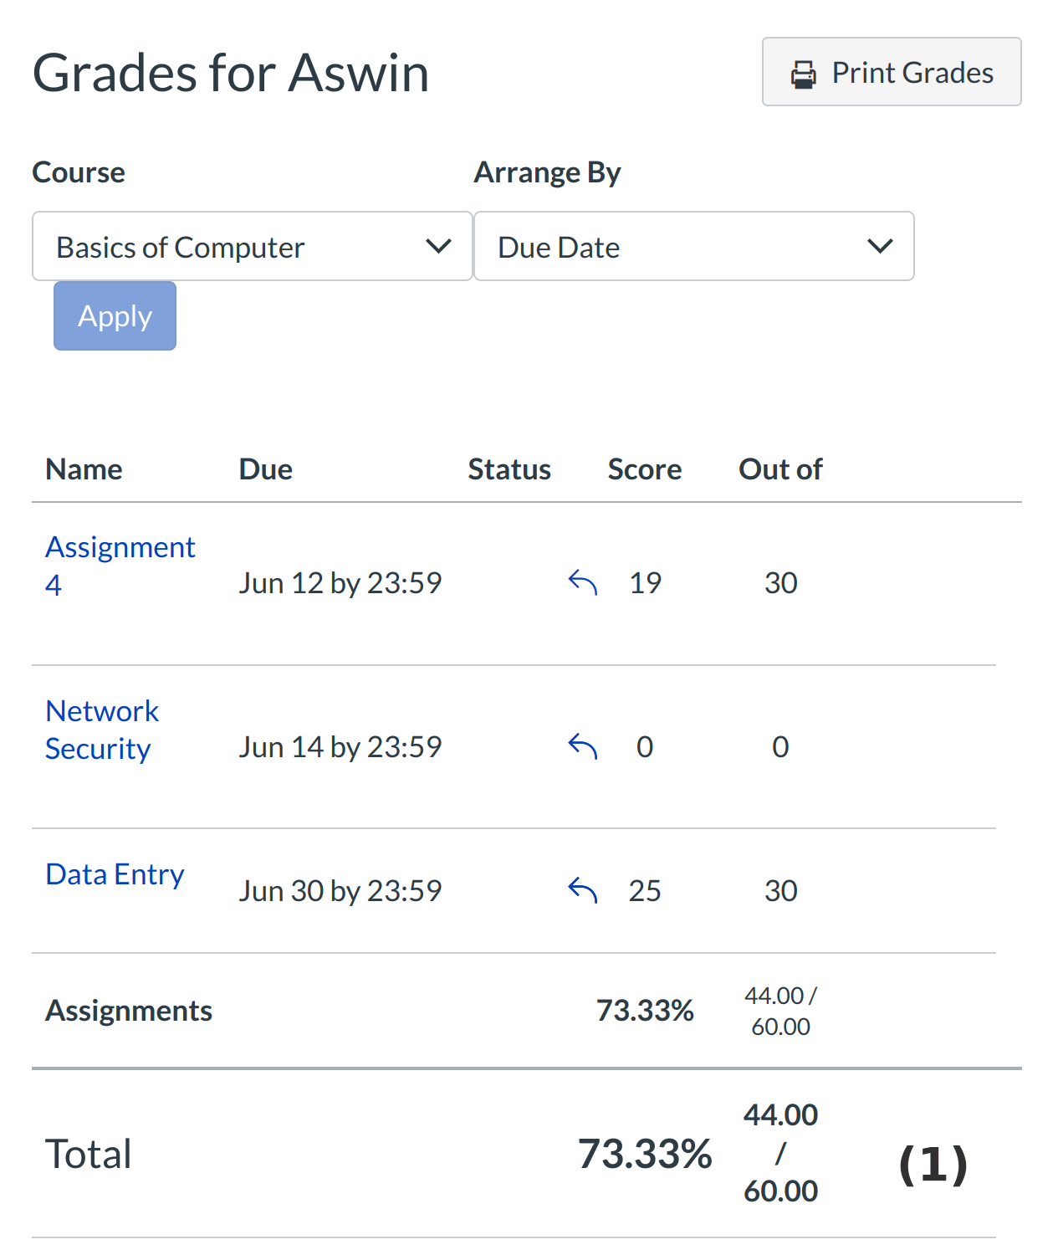Open the Arrange By dropdown chevron

pos(880,247)
